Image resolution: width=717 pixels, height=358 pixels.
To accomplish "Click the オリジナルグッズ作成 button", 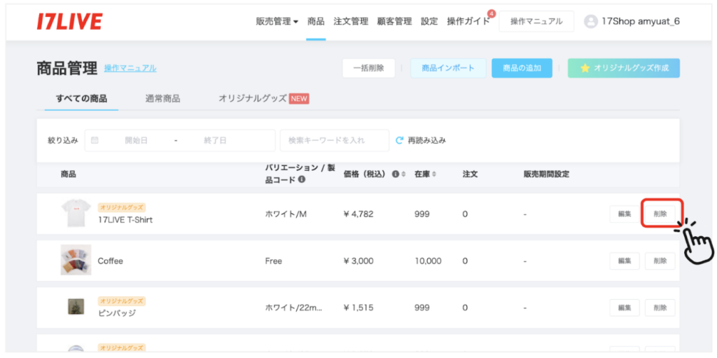I will click(624, 68).
